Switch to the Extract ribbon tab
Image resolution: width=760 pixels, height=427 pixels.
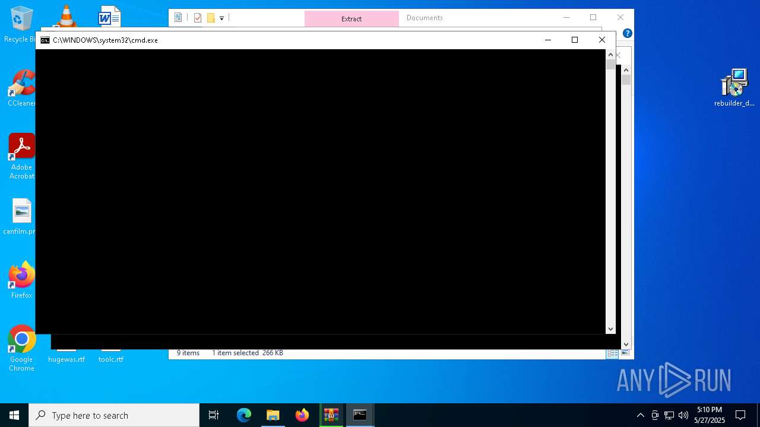[351, 18]
